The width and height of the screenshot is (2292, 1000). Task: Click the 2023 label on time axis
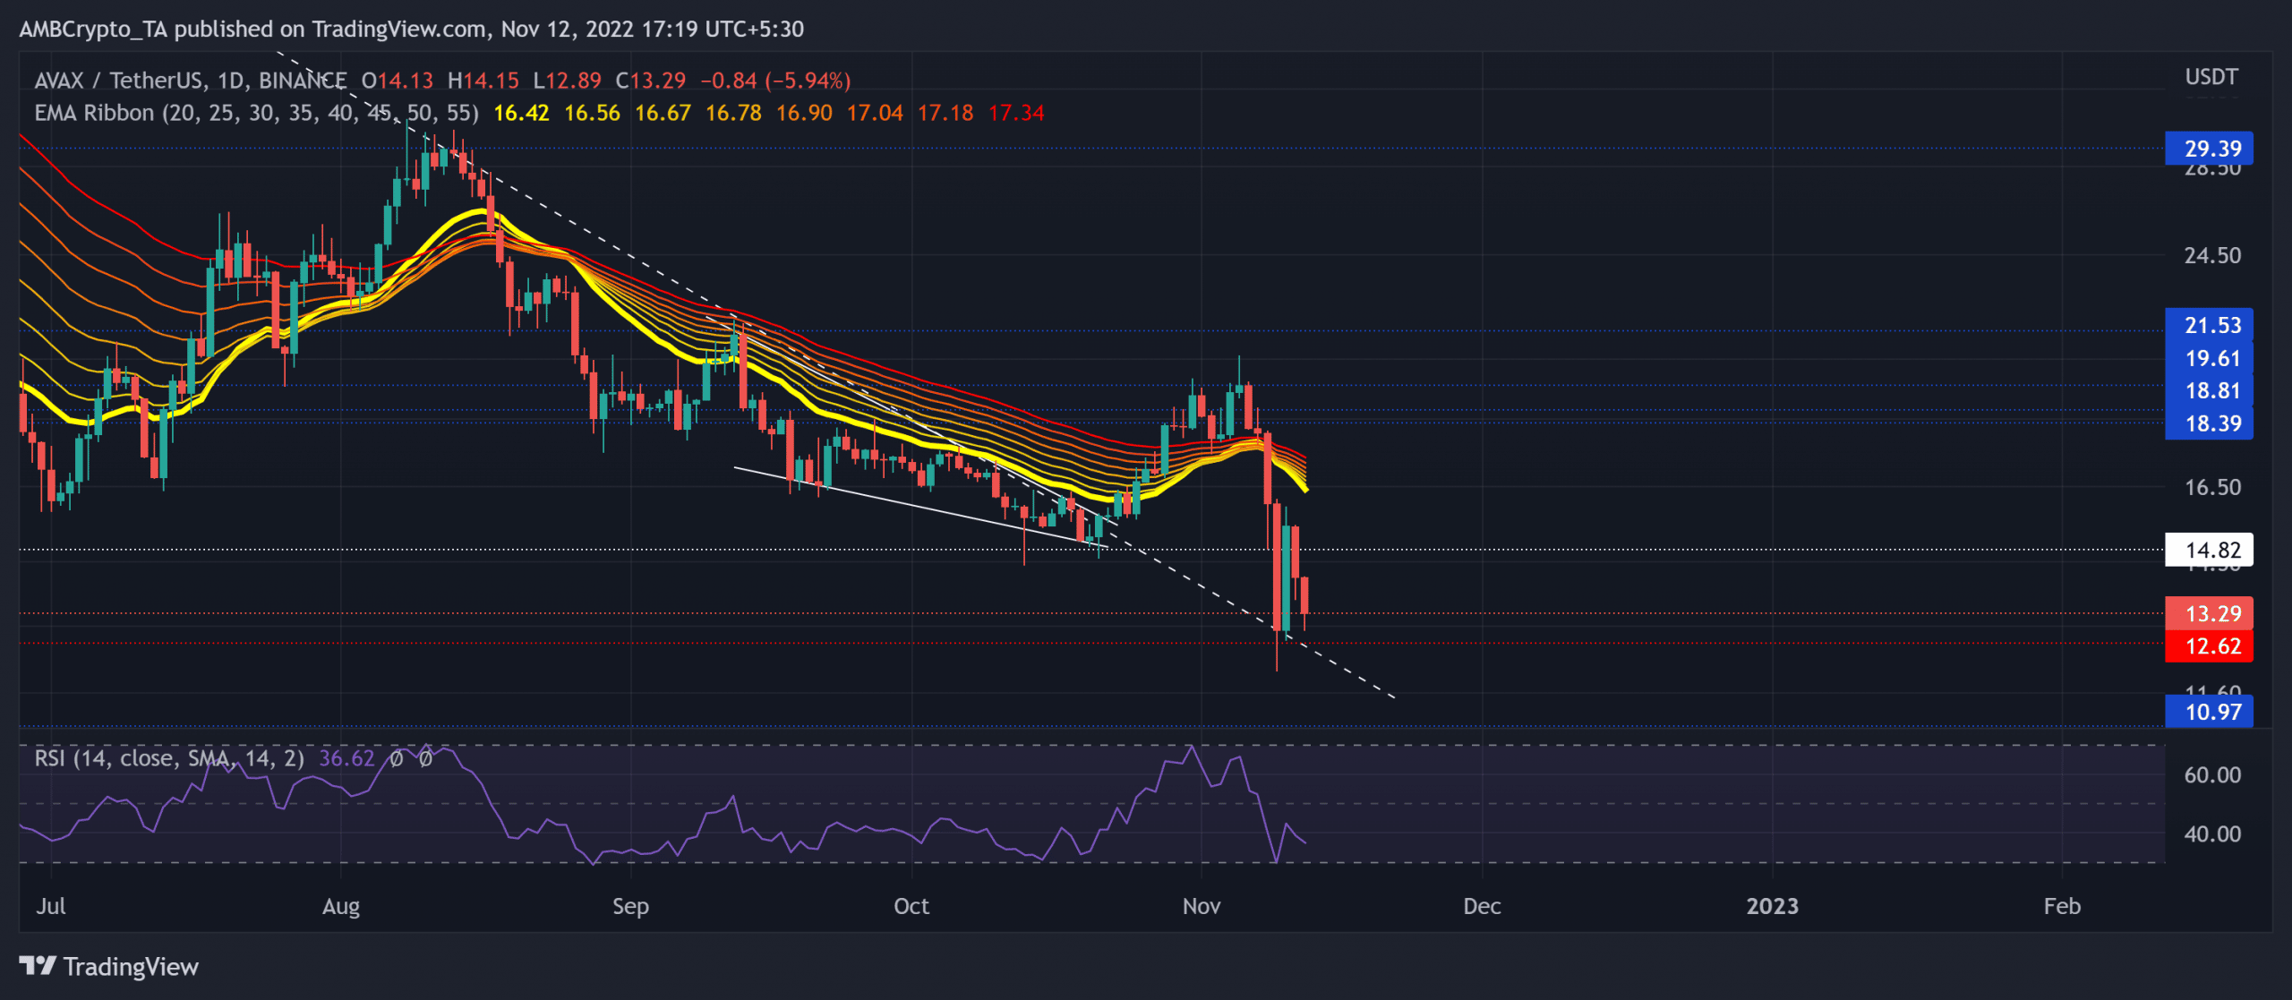pyautogui.click(x=1772, y=906)
